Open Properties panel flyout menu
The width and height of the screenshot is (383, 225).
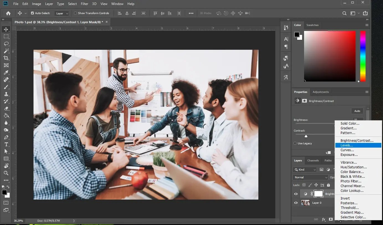(367, 92)
